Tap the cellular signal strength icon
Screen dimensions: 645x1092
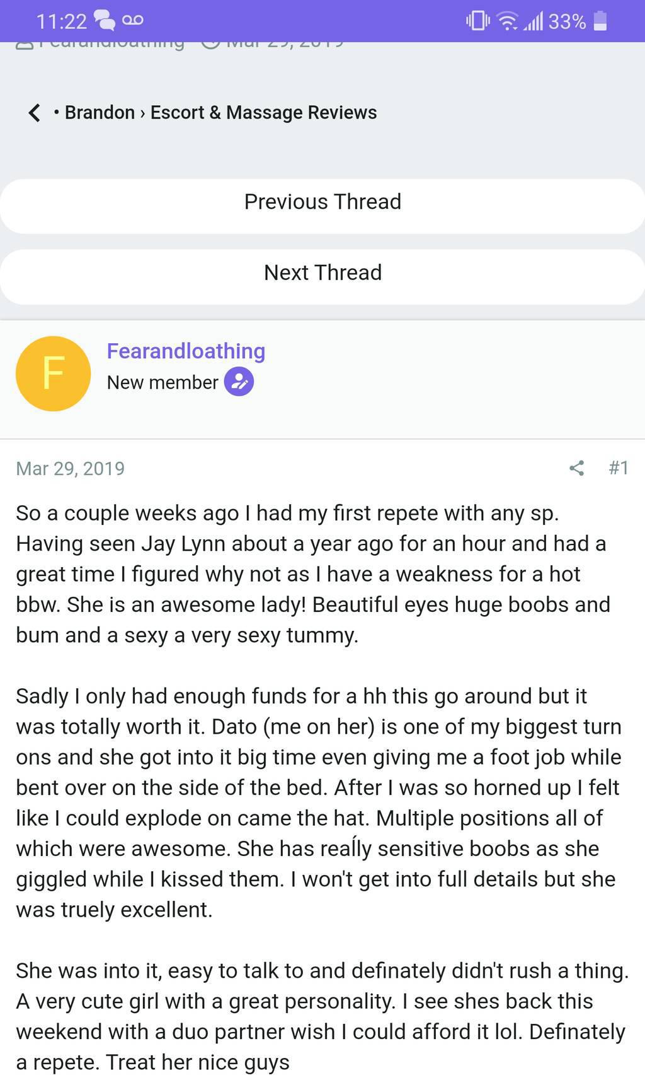pyautogui.click(x=534, y=21)
